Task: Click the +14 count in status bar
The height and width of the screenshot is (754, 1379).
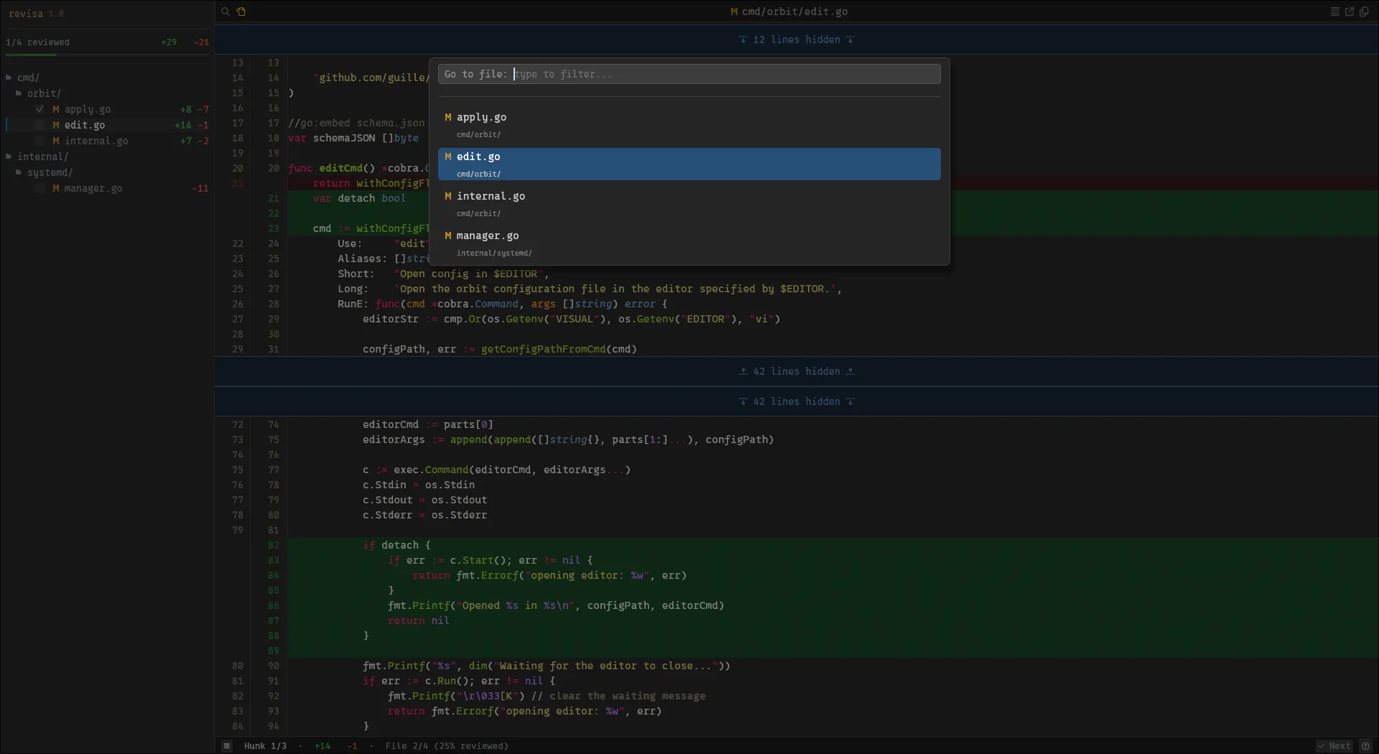Action: pos(322,746)
